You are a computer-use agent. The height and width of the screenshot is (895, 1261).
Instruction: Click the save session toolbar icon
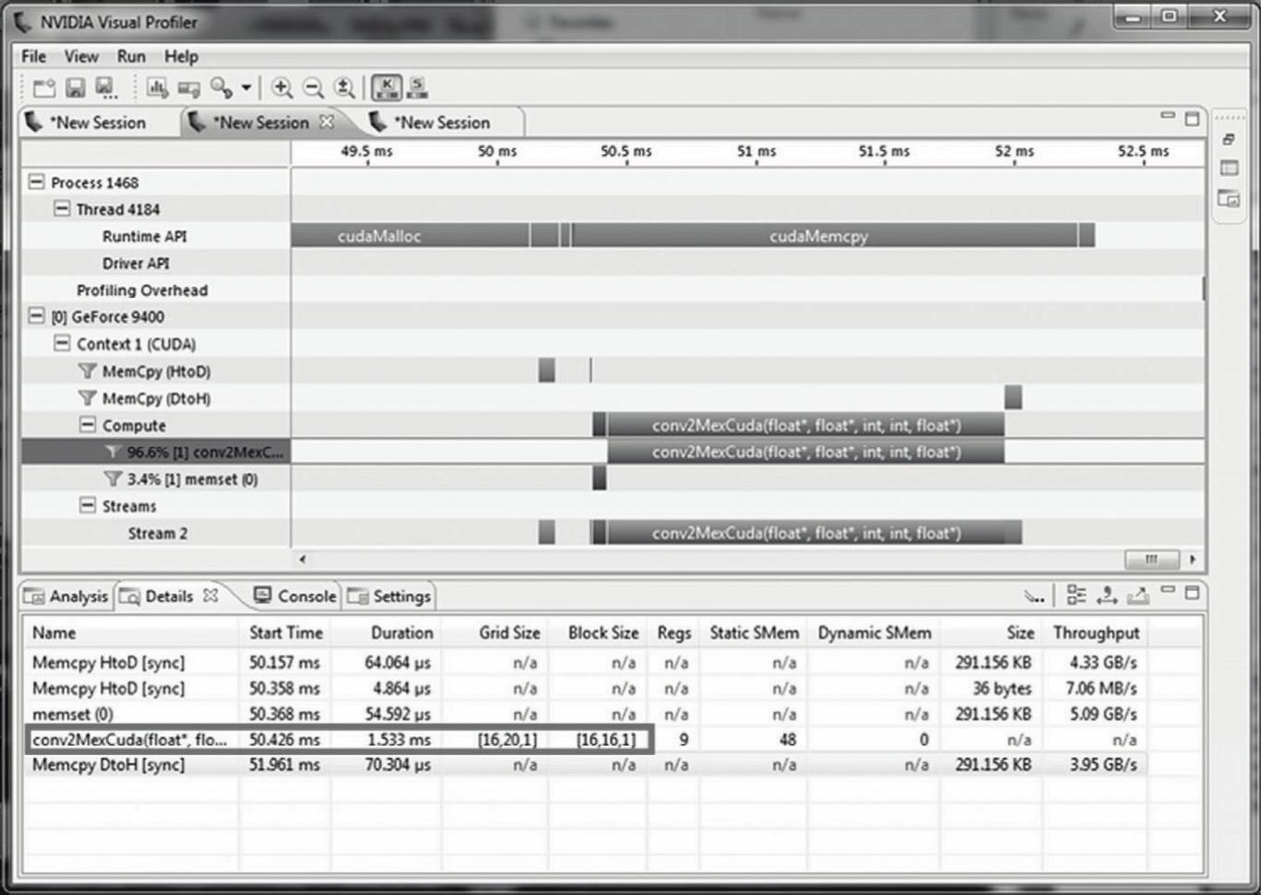point(76,88)
